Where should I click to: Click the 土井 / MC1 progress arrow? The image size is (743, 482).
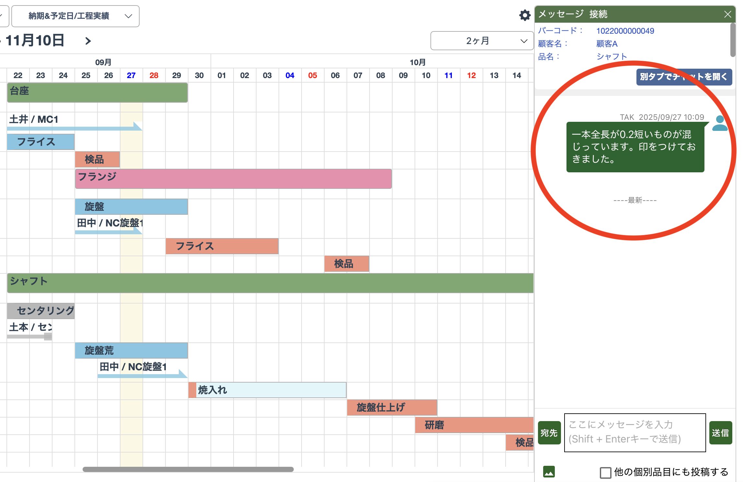click(x=74, y=128)
